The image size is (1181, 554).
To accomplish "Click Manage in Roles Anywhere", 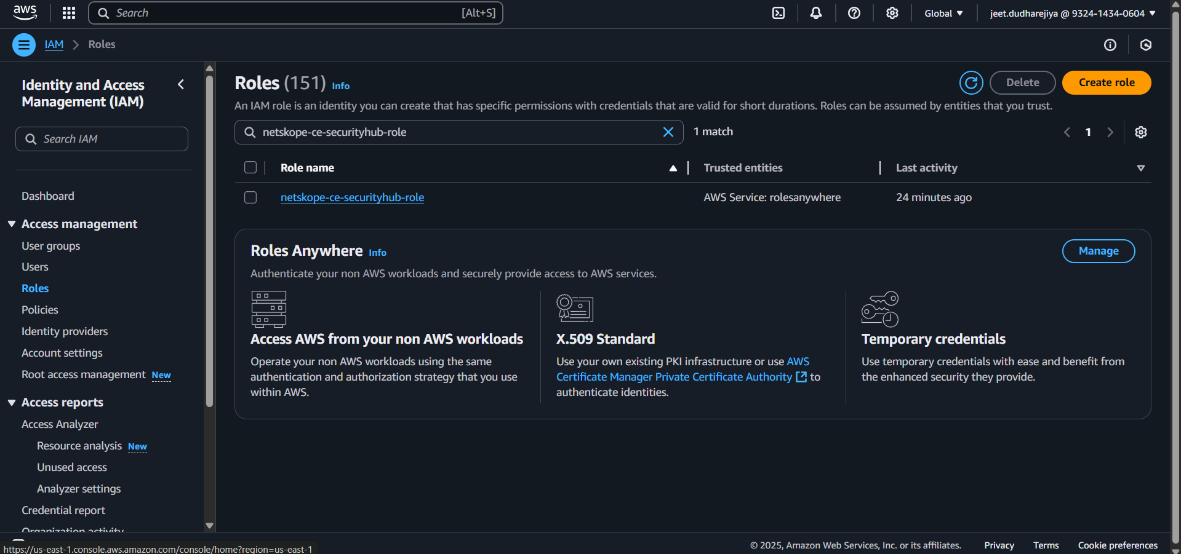I will 1099,251.
